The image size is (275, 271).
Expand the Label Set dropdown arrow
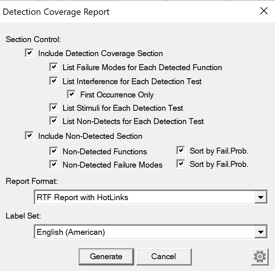(x=261, y=232)
